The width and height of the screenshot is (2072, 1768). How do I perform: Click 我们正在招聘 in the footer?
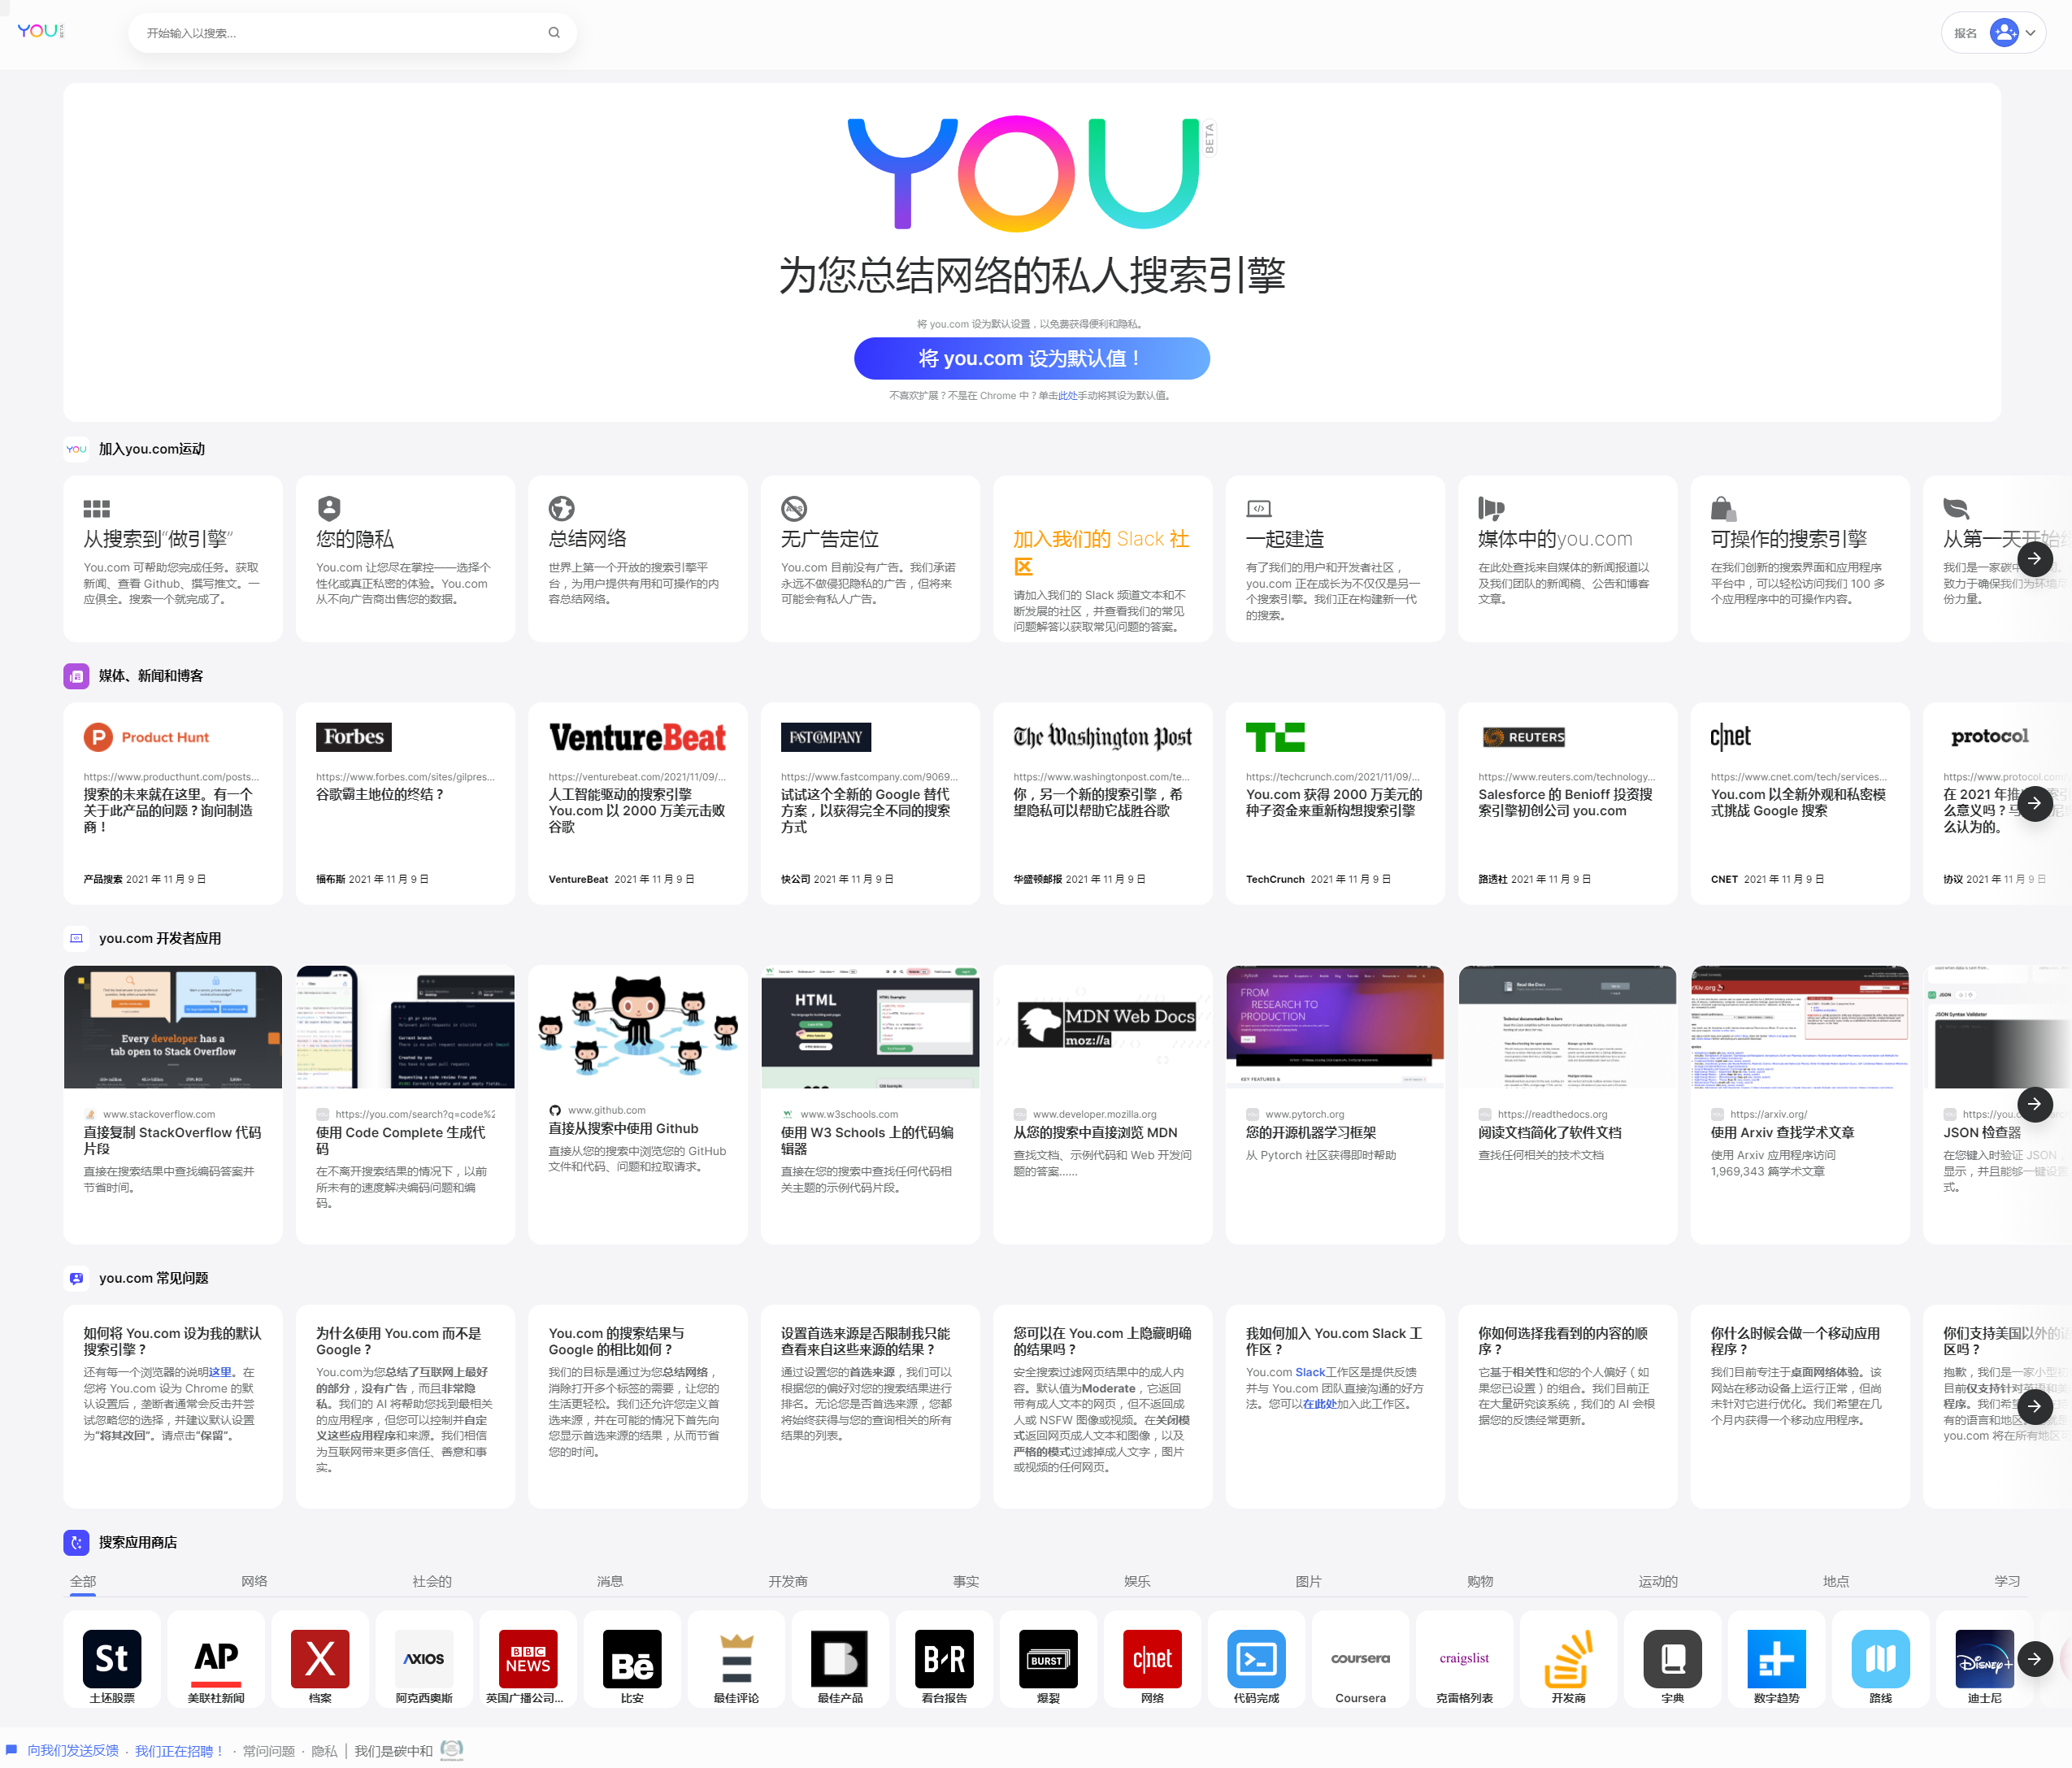[x=179, y=1750]
